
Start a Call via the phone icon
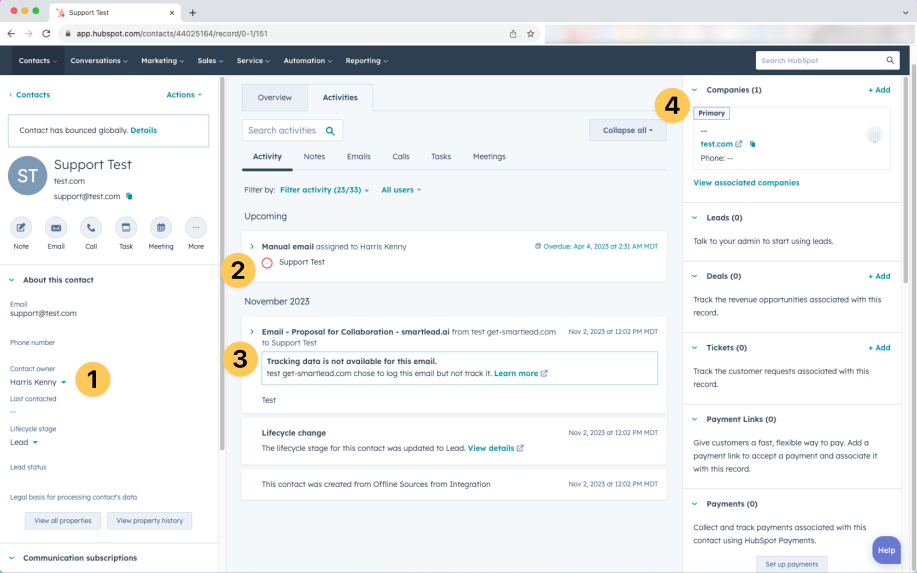point(91,228)
